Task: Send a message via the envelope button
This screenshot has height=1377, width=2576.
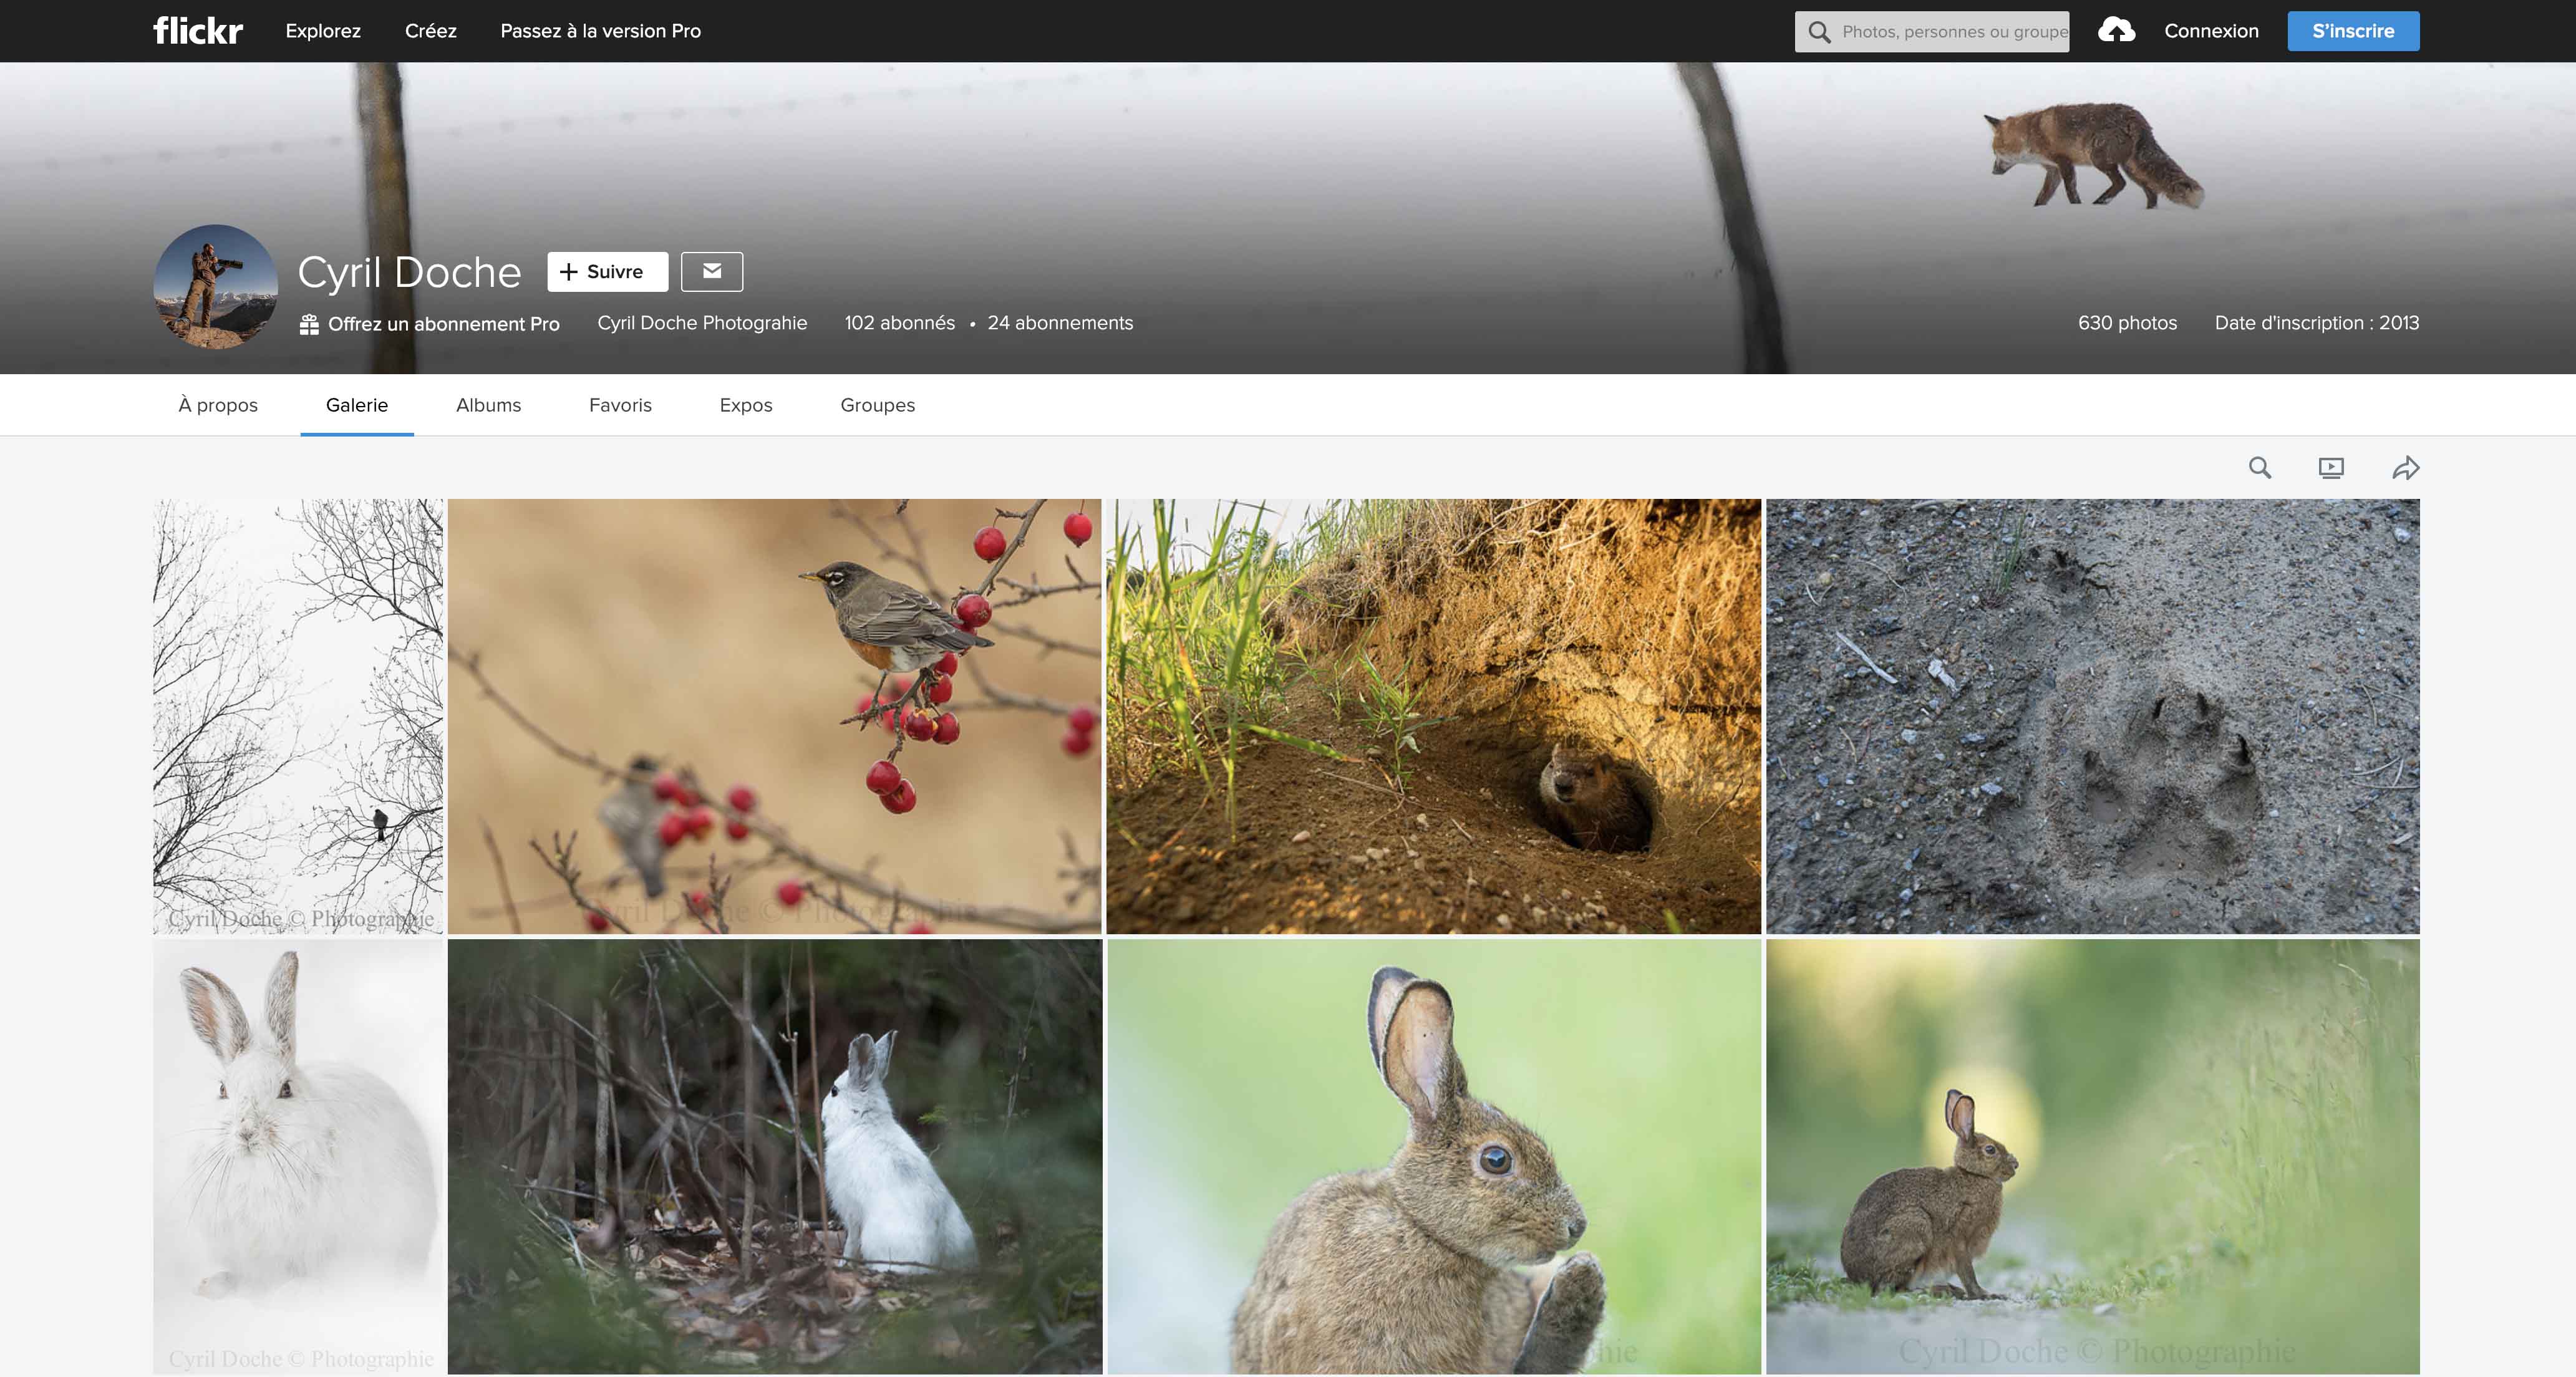Action: 712,271
